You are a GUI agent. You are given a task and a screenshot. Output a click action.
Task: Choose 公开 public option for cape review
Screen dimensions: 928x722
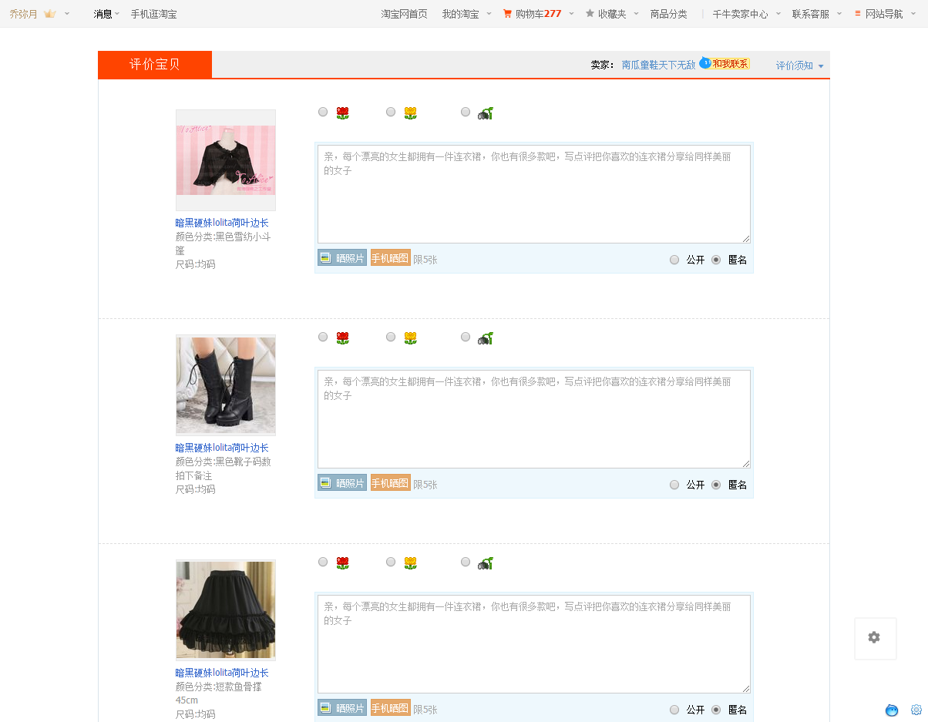(x=674, y=260)
